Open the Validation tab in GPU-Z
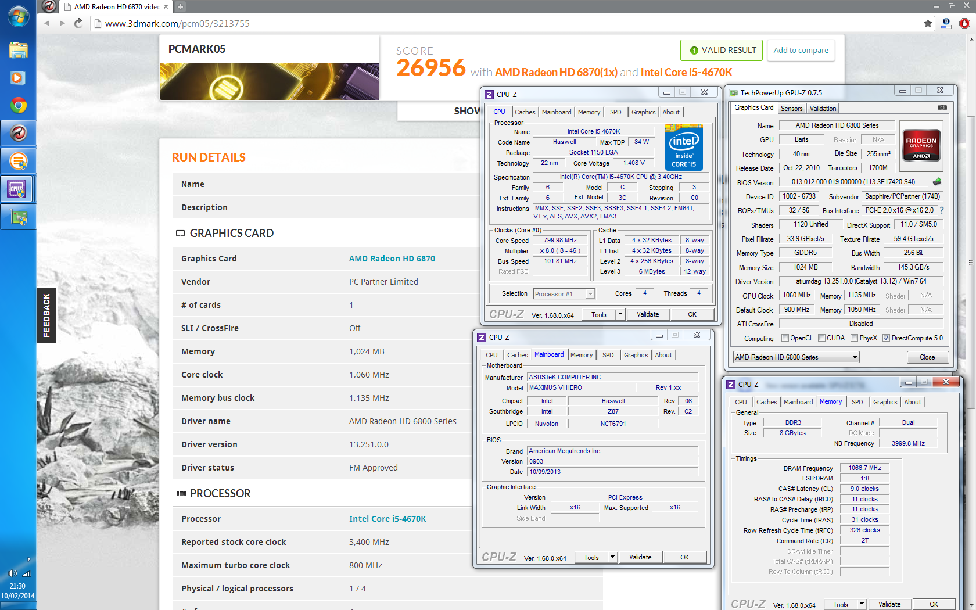This screenshot has width=976, height=610. (x=823, y=109)
